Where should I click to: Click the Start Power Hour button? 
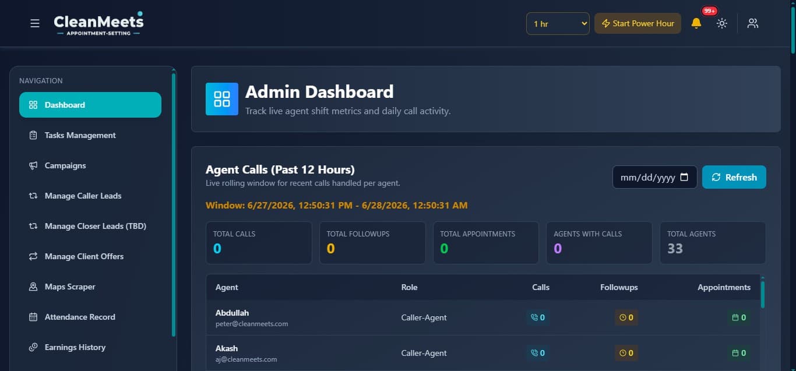[637, 23]
